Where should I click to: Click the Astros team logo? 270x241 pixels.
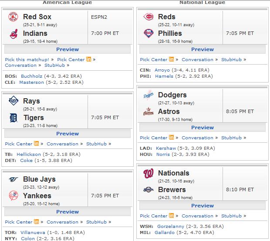(x=148, y=111)
